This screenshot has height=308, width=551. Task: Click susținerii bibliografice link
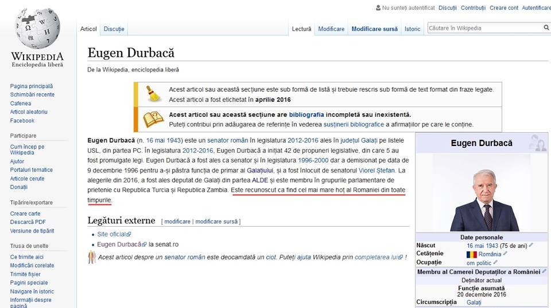pos(354,124)
